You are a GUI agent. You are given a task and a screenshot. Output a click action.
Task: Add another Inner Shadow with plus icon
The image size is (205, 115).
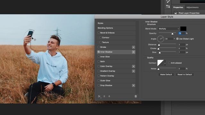click(133, 52)
